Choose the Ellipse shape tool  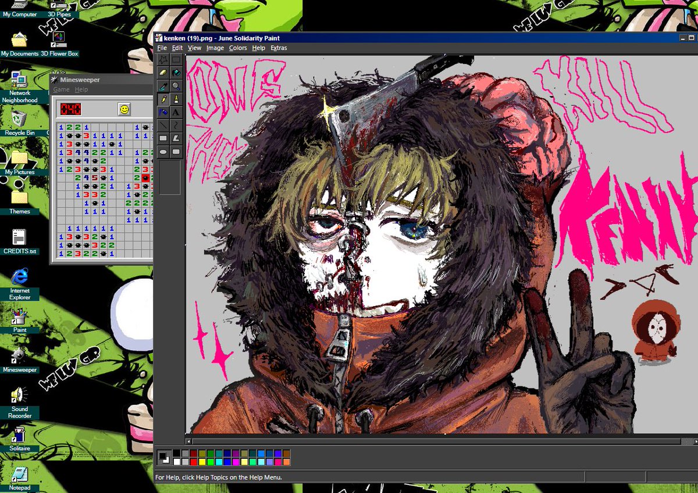163,151
